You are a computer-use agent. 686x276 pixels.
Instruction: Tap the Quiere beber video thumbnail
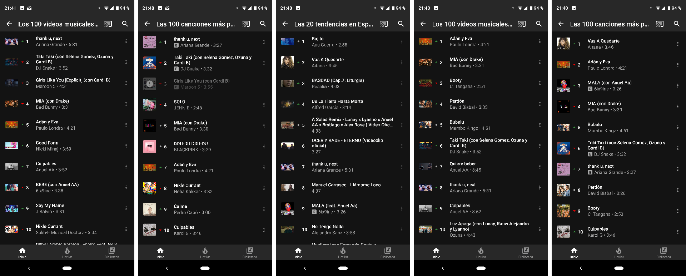click(x=426, y=167)
